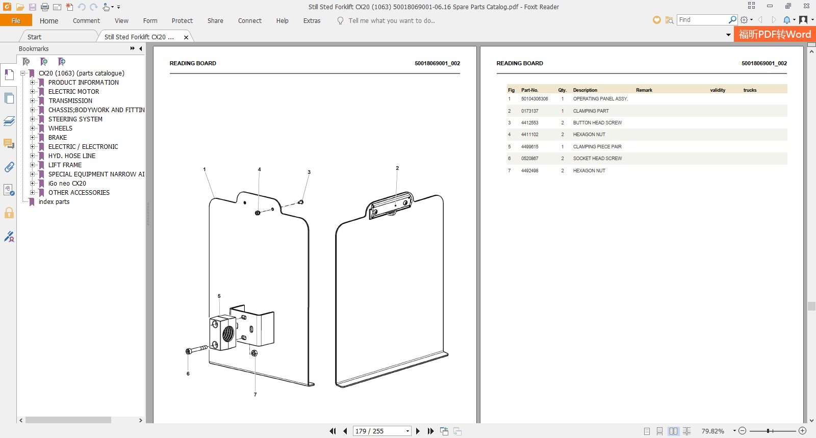The width and height of the screenshot is (816, 438).
Task: Open the Attachments panel paperclip icon
Action: [x=9, y=167]
